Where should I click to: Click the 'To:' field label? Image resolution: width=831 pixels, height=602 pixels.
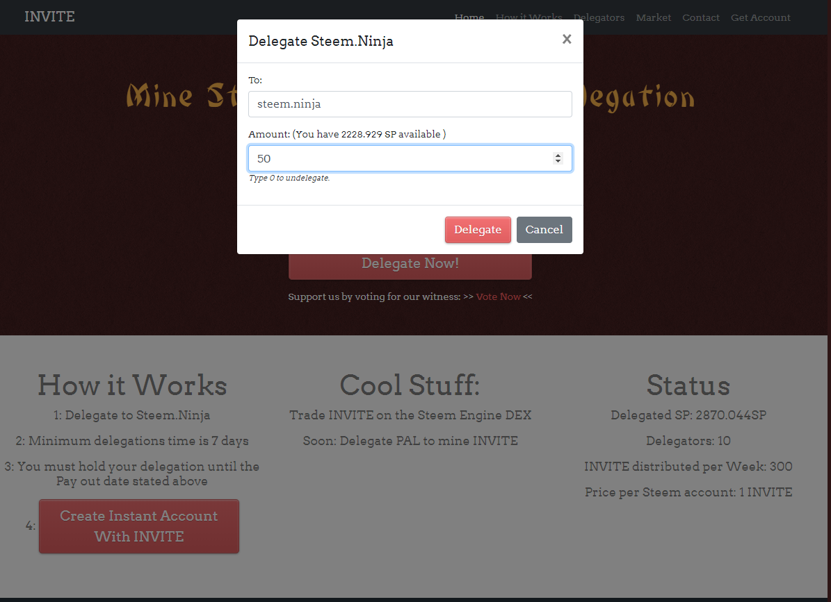point(255,81)
